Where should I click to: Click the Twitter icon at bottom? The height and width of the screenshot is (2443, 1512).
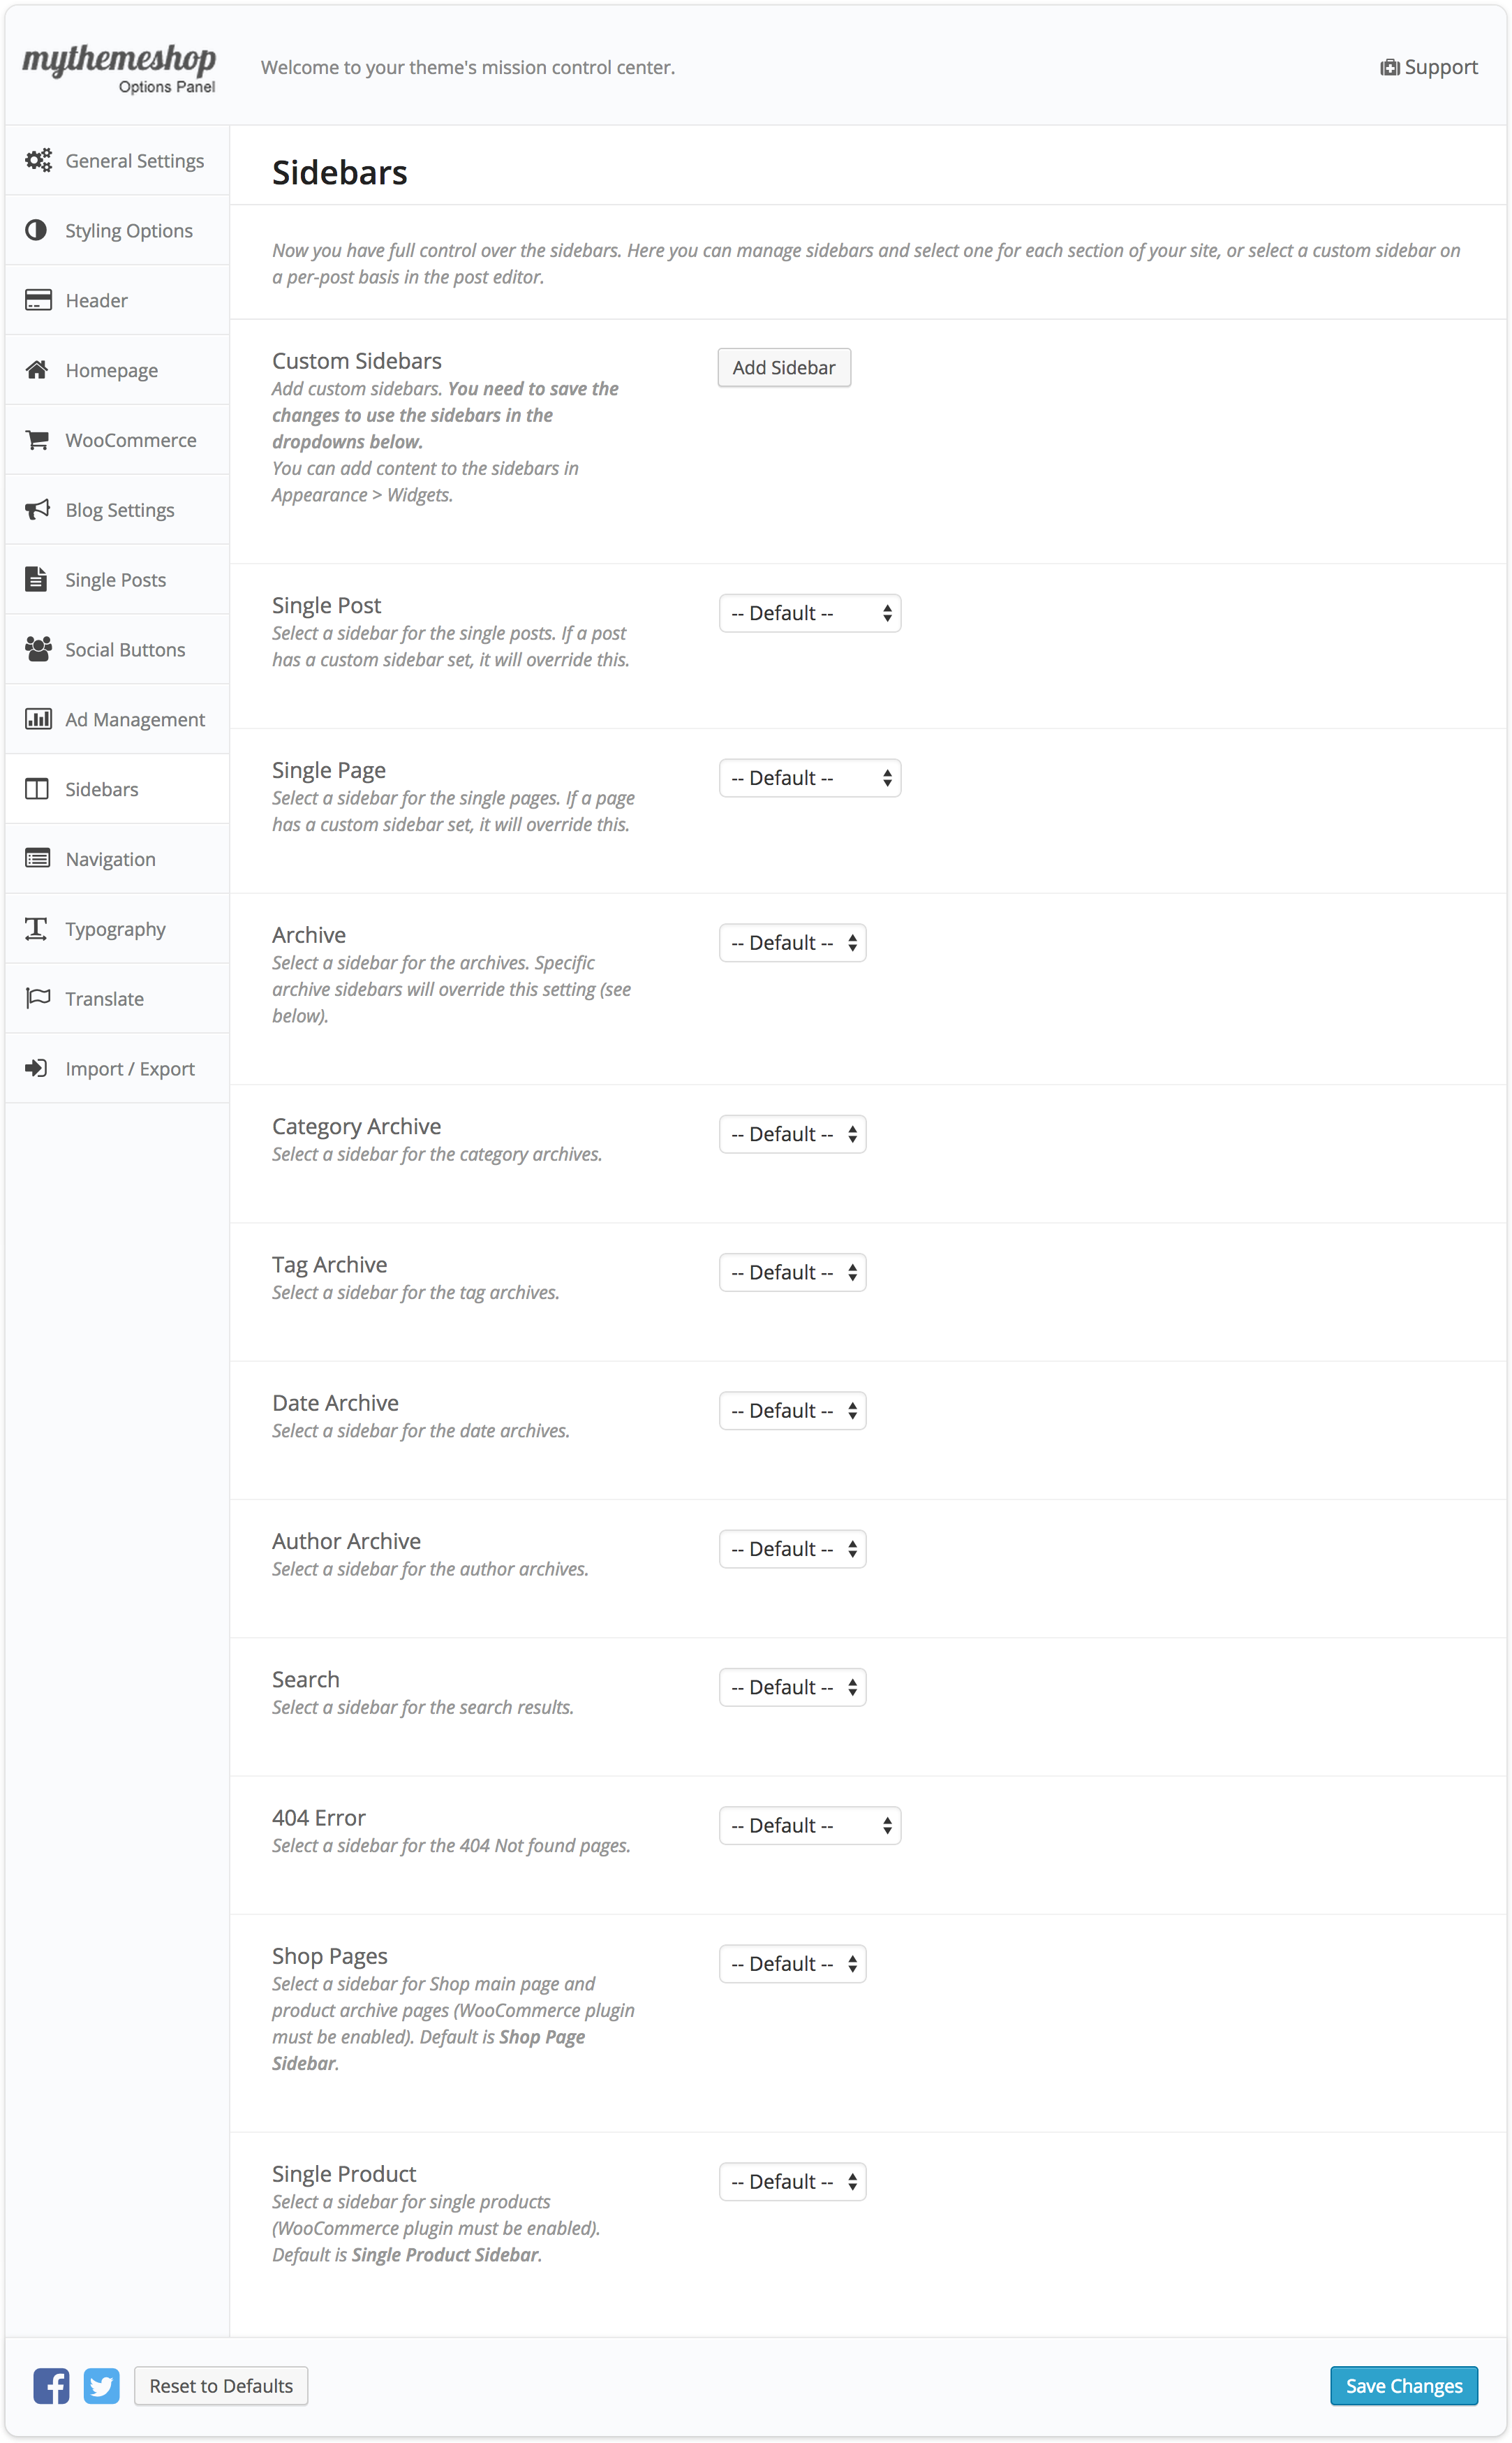pos(101,2385)
